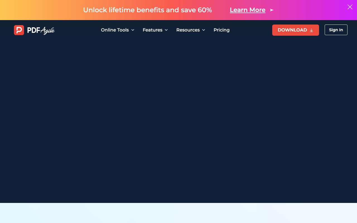Go to the Pricing page
The height and width of the screenshot is (223, 357).
(x=221, y=30)
